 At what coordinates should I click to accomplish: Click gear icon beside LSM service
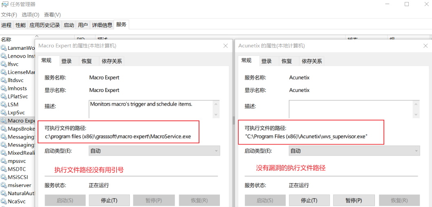tap(4, 105)
